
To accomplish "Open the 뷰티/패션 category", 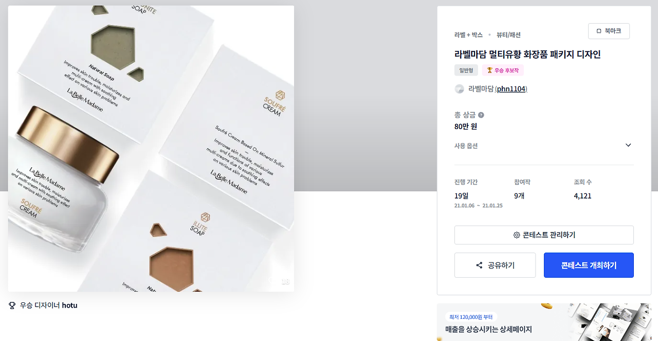I will coord(508,35).
